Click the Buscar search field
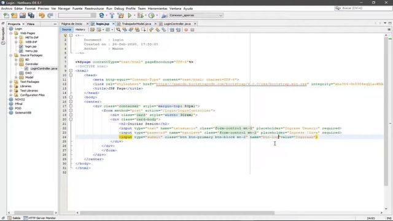 tap(364, 8)
